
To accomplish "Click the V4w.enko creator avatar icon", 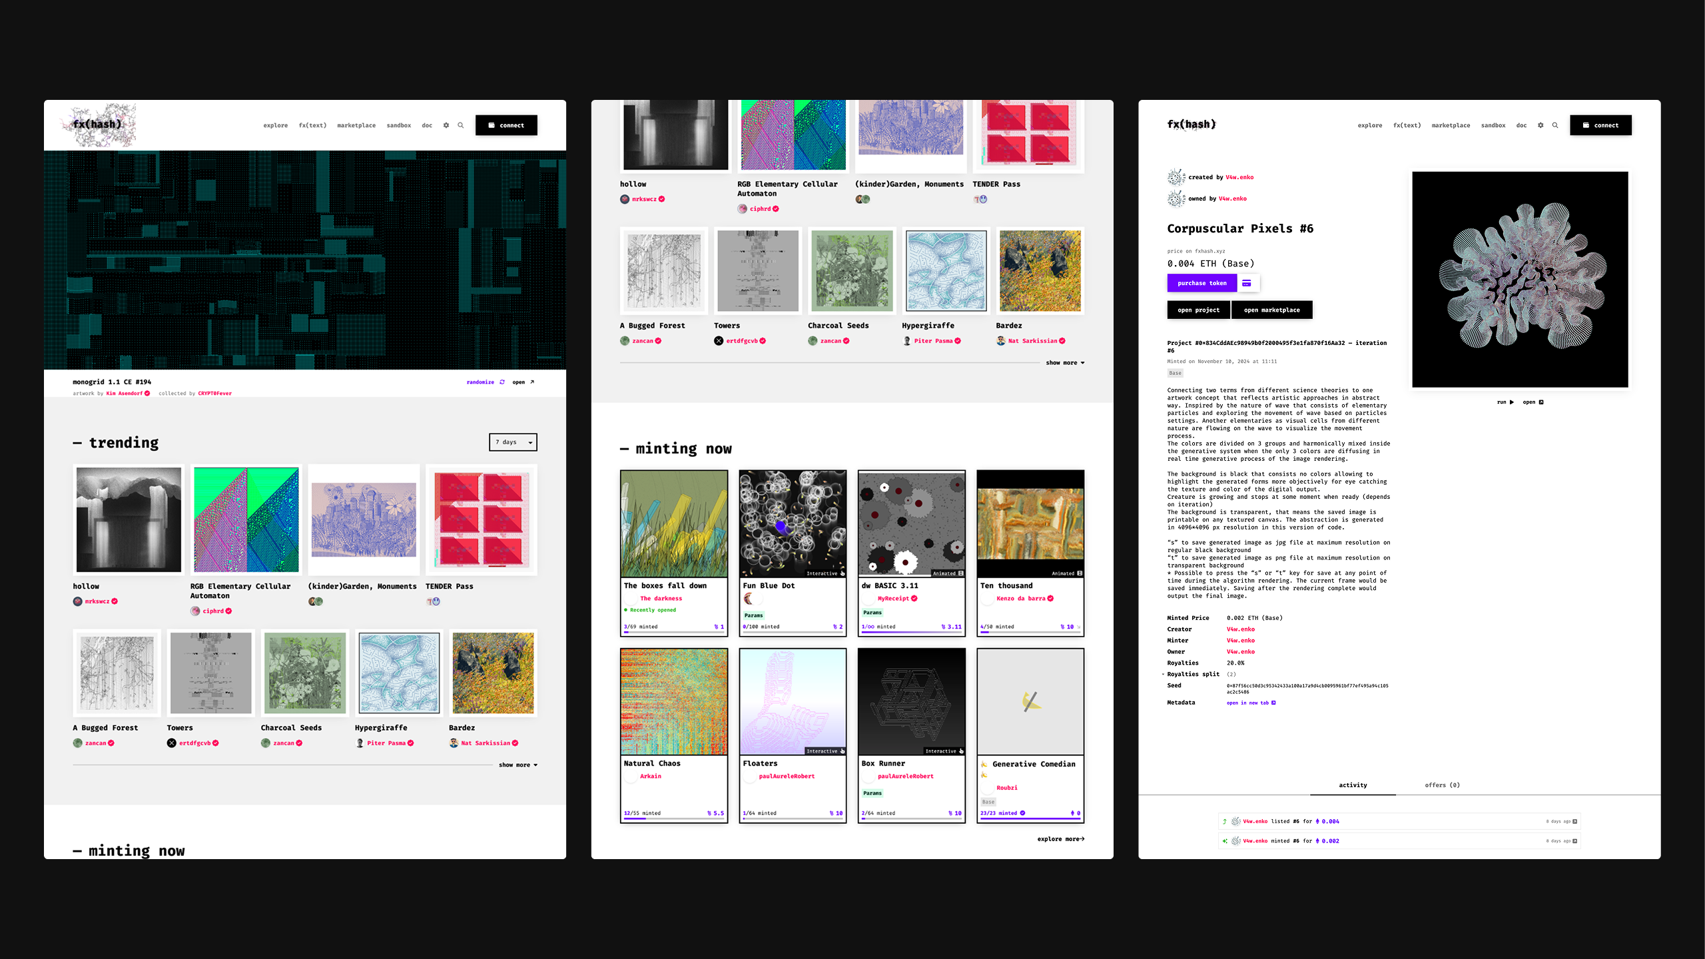I will [x=1176, y=177].
